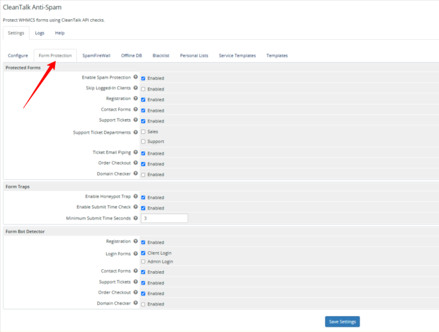Disable Ticket Email Piping checkbox

click(x=143, y=153)
